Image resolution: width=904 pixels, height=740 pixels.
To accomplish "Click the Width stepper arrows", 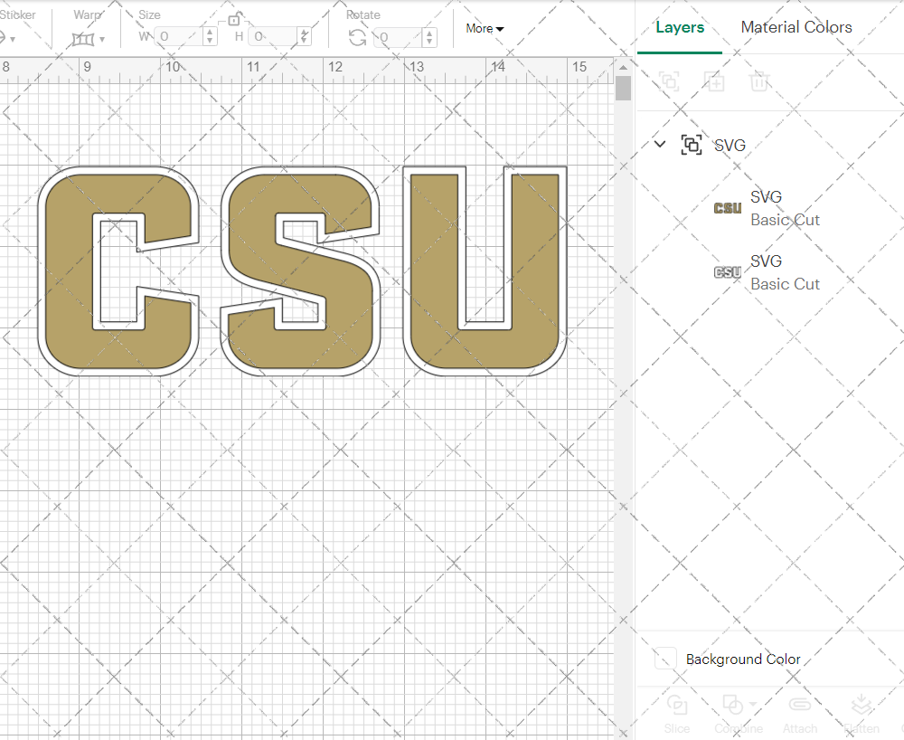I will pyautogui.click(x=210, y=37).
